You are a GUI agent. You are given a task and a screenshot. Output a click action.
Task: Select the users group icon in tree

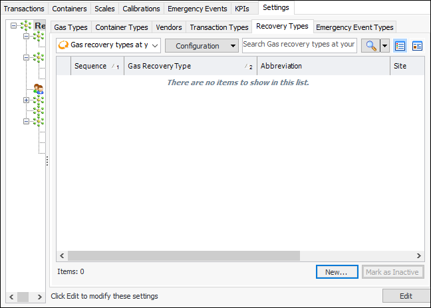pyautogui.click(x=39, y=88)
